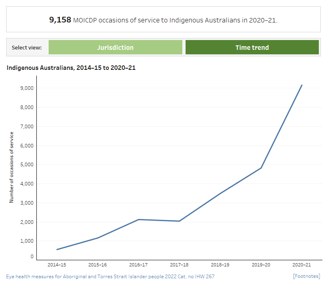Pick the 2015–16 data point on the line
Viewport: 327px width, 286px height.
coord(97,238)
